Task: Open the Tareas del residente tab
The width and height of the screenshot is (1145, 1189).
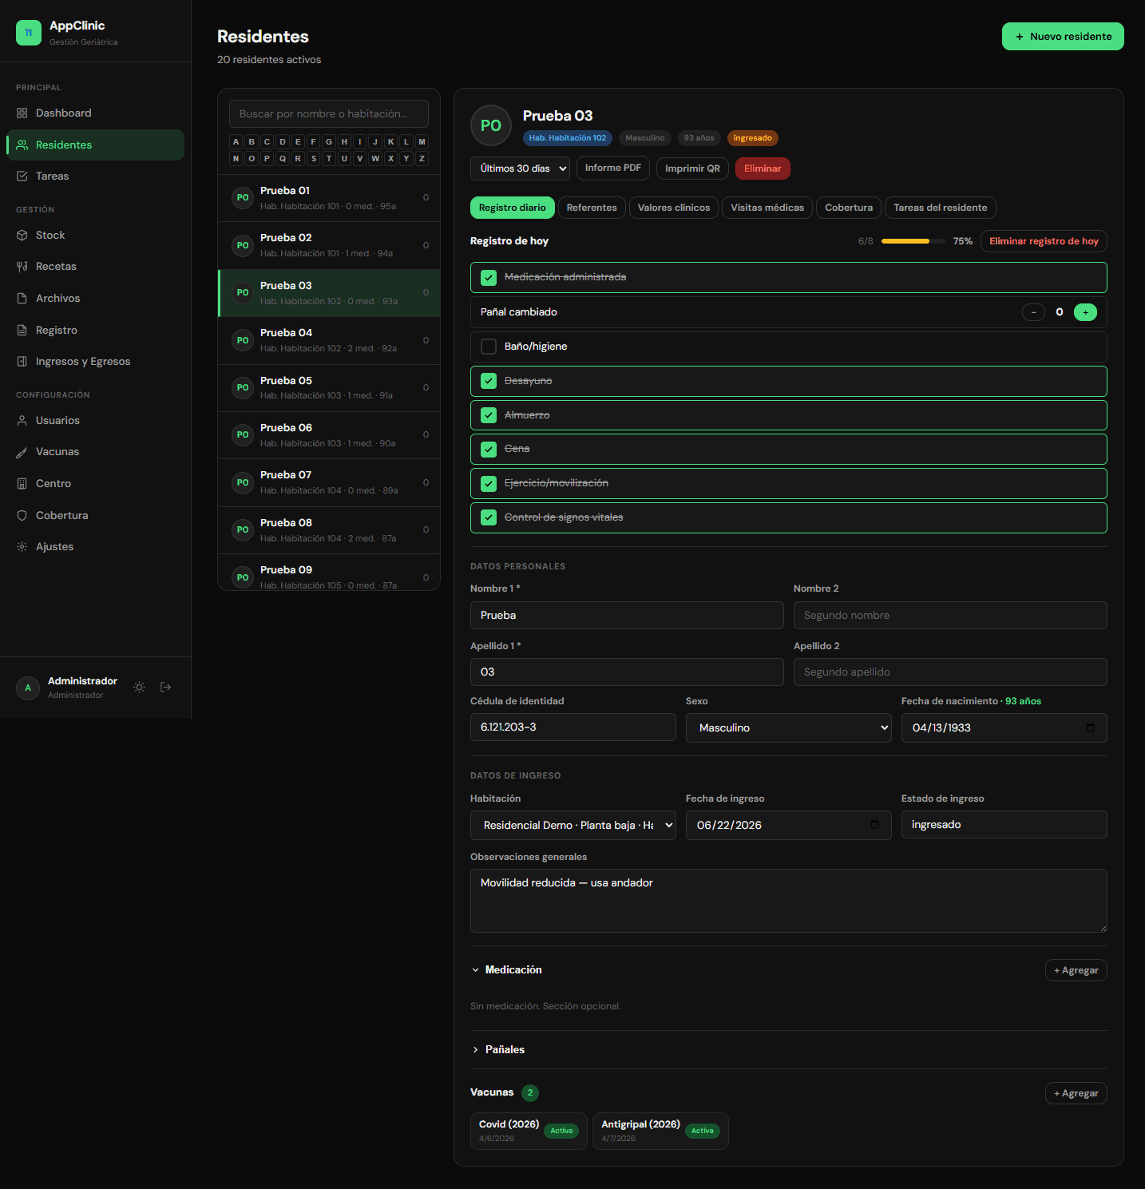Action: (941, 208)
